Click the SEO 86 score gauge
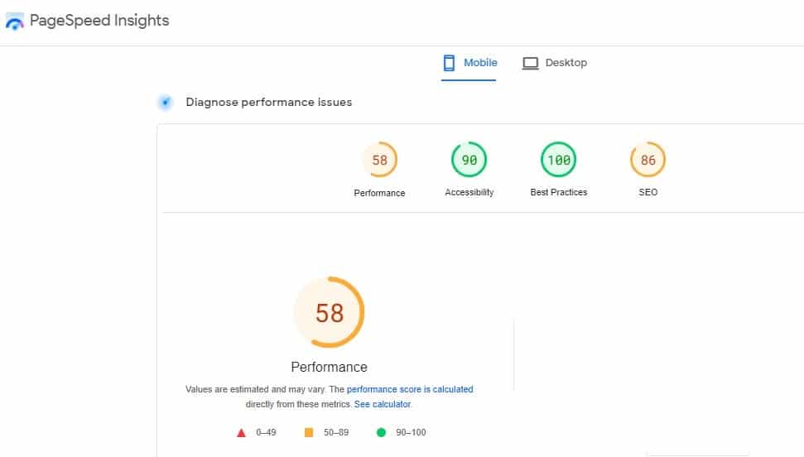The height and width of the screenshot is (457, 804). coord(648,160)
